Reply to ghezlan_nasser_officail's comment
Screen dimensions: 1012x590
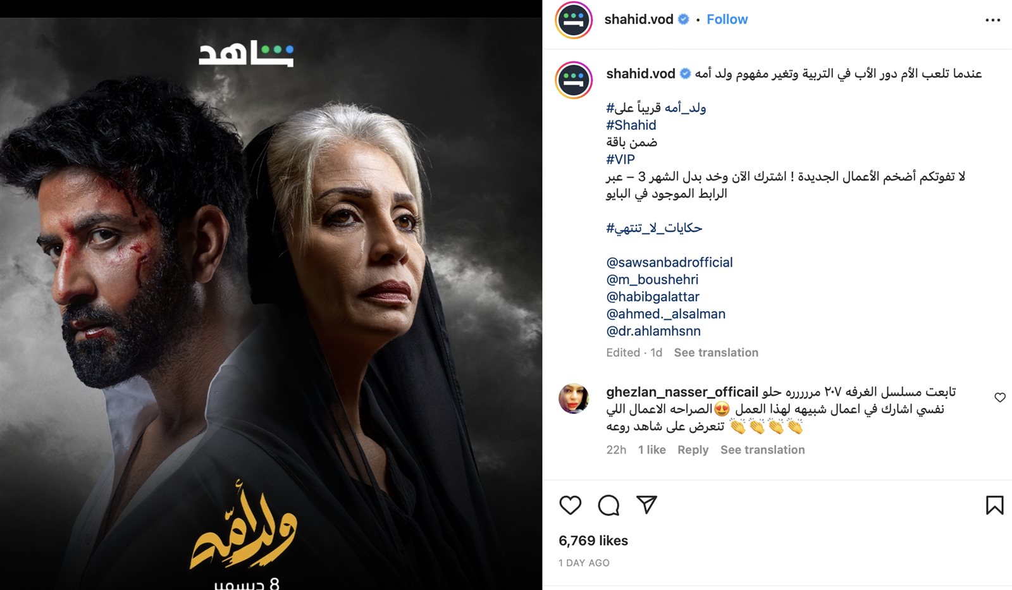point(693,450)
